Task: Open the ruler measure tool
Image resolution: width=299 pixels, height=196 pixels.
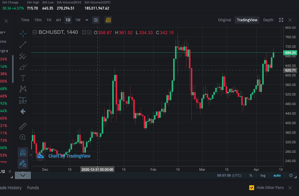Action: click(x=23, y=126)
